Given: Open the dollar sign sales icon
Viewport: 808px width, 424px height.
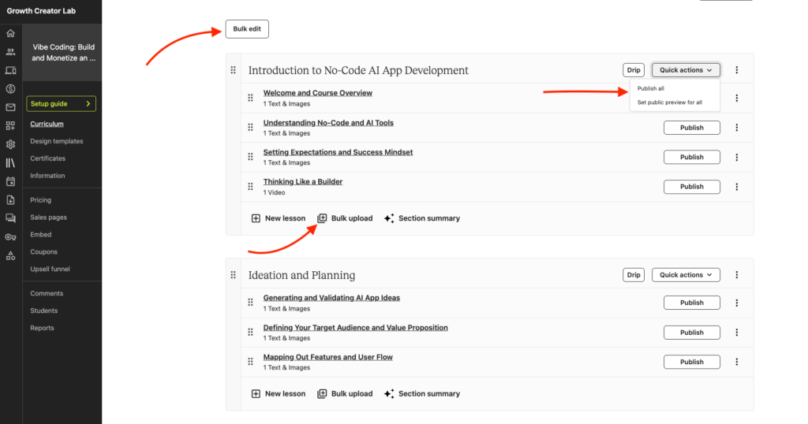Looking at the screenshot, I should pos(10,89).
